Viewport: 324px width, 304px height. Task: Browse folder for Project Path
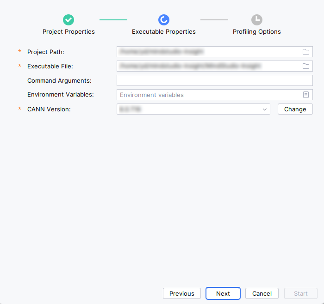click(306, 52)
